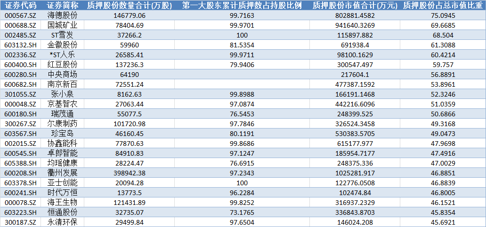The height and width of the screenshot is (227, 486).
Task: Select value 146779.06
Action: tap(130, 15)
